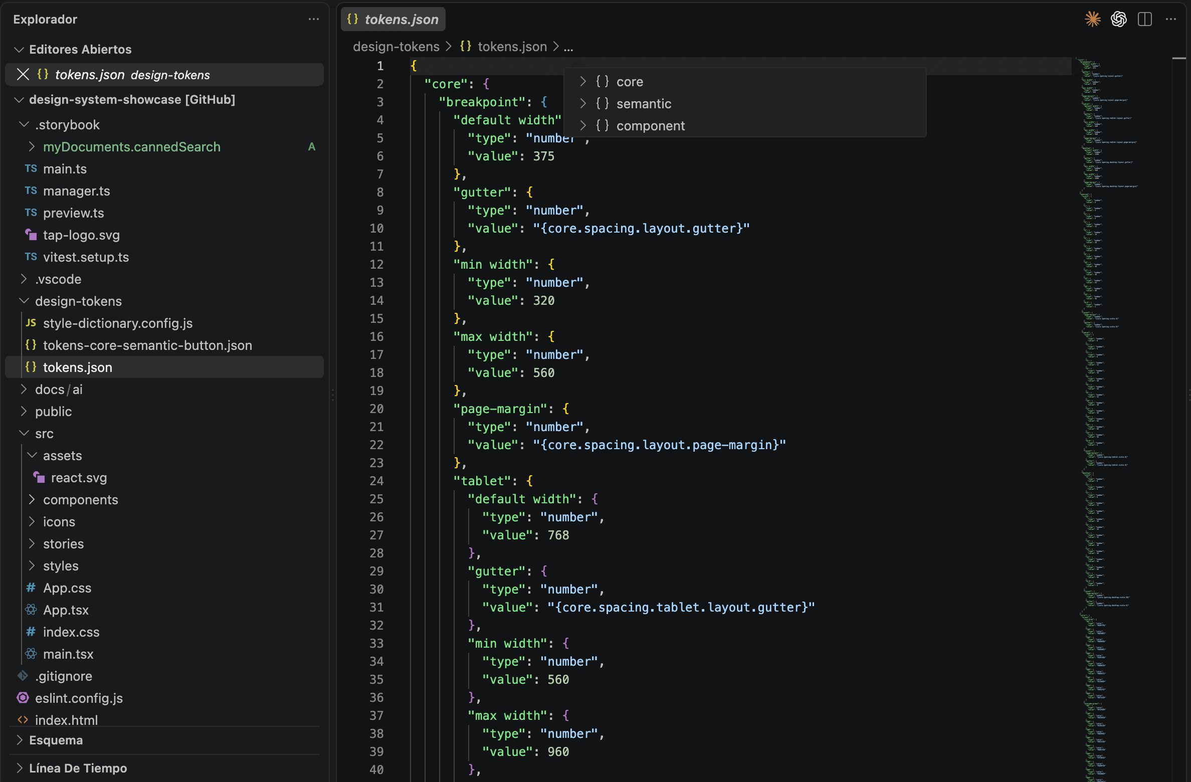The width and height of the screenshot is (1191, 782).
Task: Expand the styles folder
Action: [x=32, y=565]
